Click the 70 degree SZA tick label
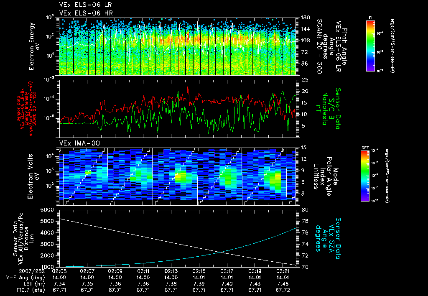The height and width of the screenshot is (296, 428). pyautogui.click(x=304, y=267)
